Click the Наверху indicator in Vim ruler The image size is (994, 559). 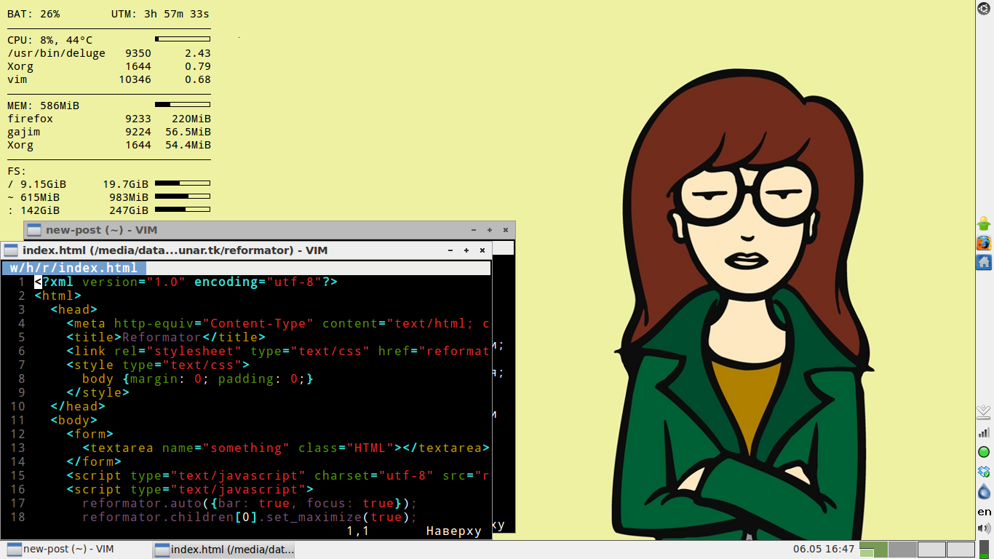(454, 531)
